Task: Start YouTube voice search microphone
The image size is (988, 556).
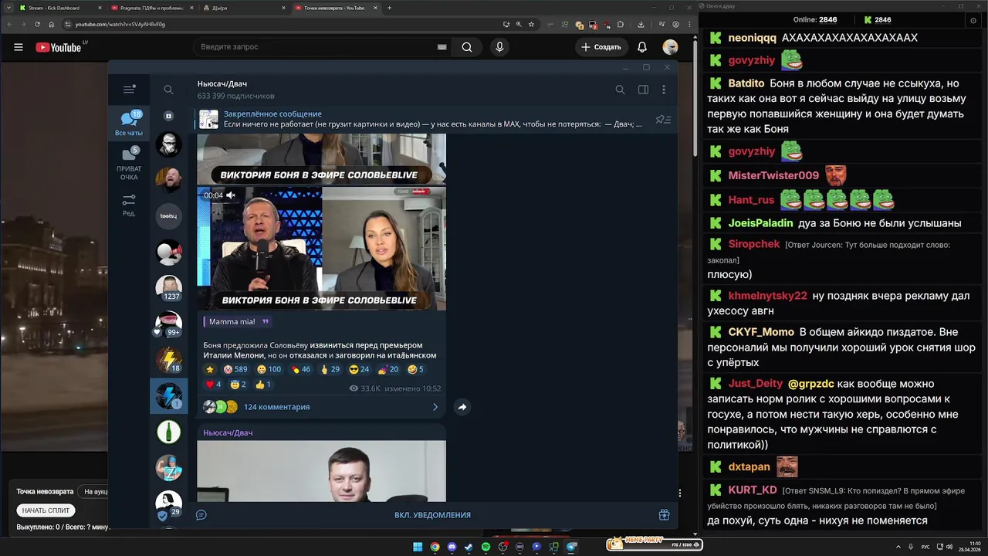Action: [x=499, y=47]
